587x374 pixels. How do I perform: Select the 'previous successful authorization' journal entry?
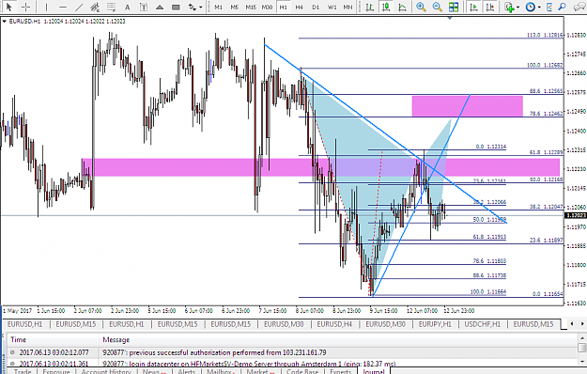(x=292, y=352)
